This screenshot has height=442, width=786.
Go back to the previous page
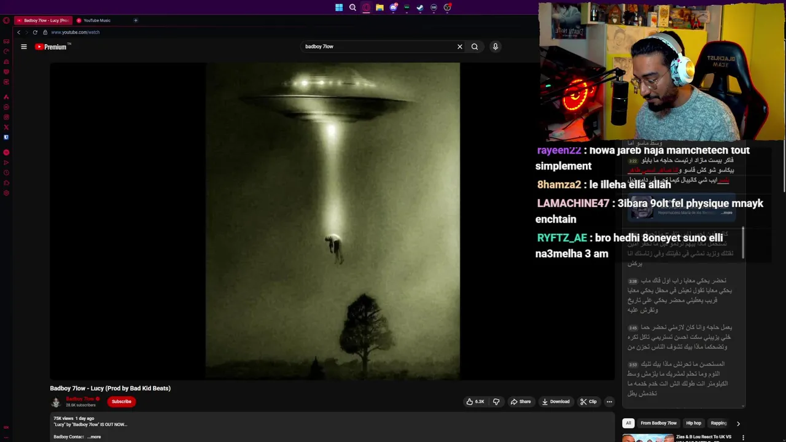[x=18, y=32]
